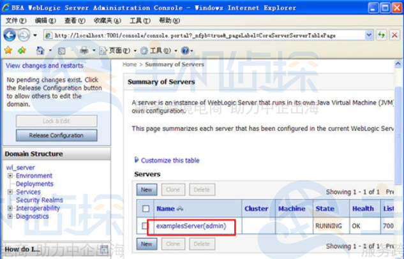The width and height of the screenshot is (404, 259).
Task: Click the Home page toolbar icon
Action: (x=40, y=50)
